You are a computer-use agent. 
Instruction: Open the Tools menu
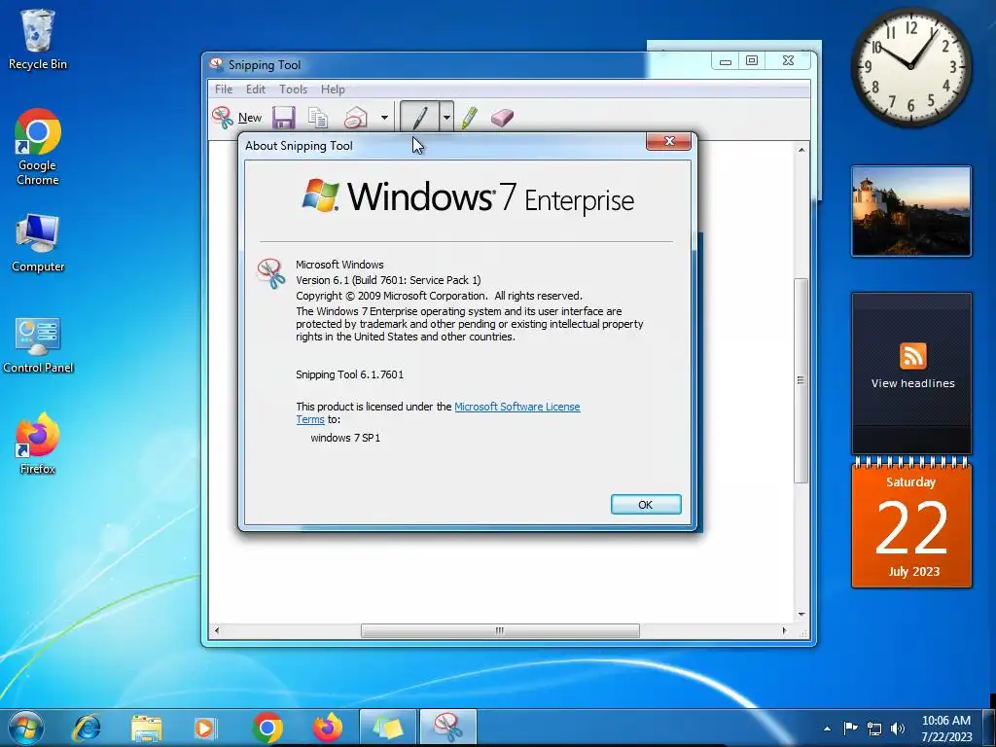pos(294,89)
